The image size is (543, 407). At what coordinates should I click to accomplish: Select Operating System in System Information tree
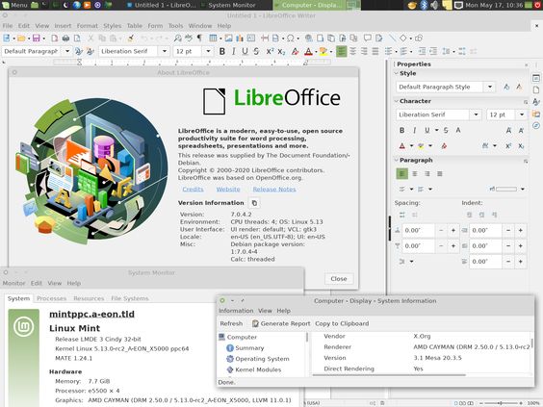pos(258,359)
